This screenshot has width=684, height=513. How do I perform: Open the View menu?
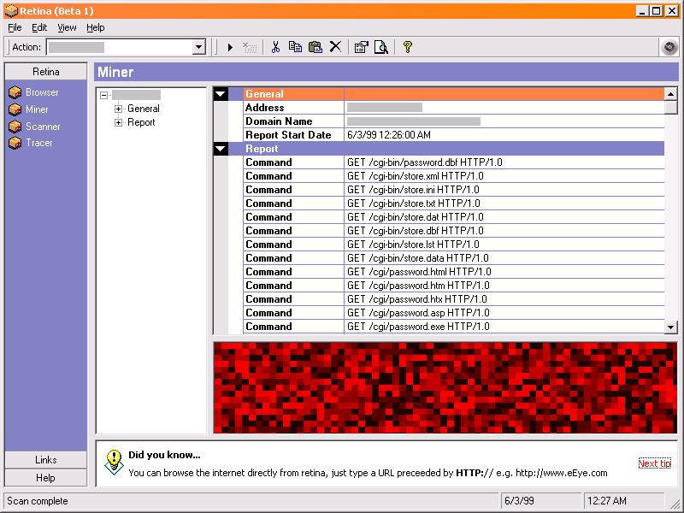67,27
